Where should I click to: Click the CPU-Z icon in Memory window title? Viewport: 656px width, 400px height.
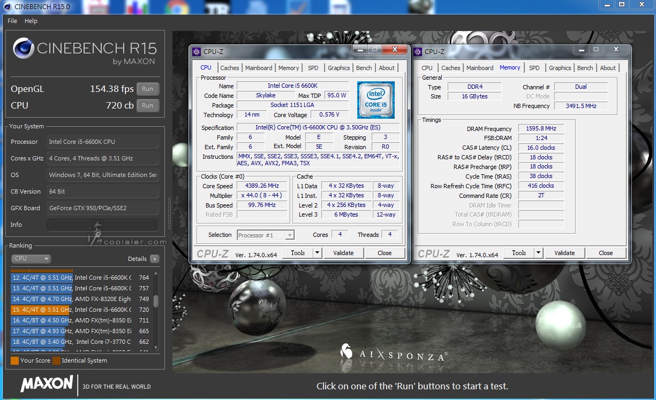(418, 52)
